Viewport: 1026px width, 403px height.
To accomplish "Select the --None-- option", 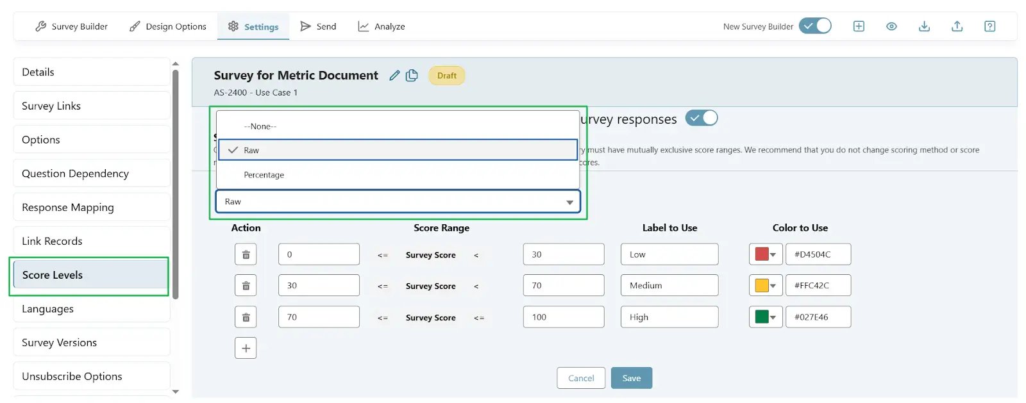I will [398, 126].
